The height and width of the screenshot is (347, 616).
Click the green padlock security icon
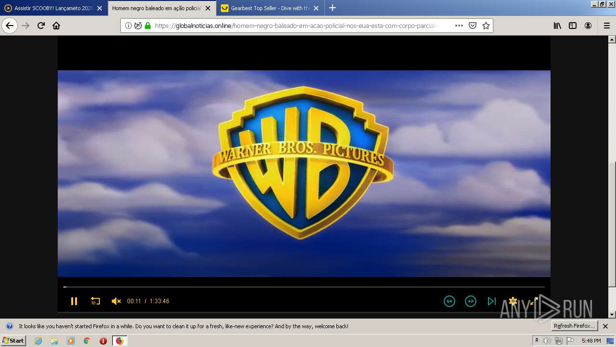point(148,26)
